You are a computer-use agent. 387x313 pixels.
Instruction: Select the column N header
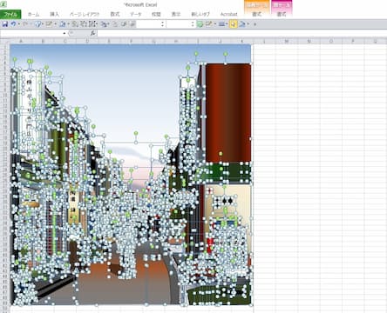point(309,42)
